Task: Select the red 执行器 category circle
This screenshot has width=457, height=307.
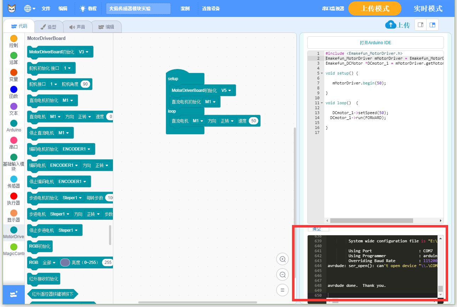Action: pyautogui.click(x=14, y=196)
